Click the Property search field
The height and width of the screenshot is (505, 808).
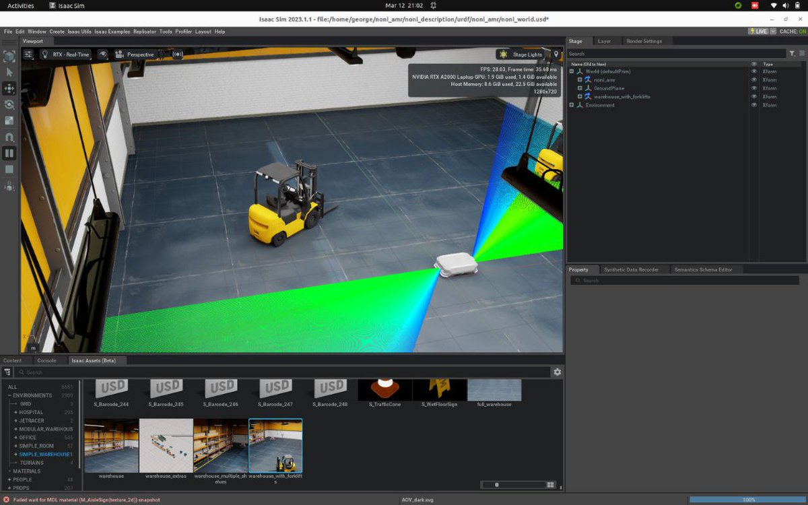point(684,280)
